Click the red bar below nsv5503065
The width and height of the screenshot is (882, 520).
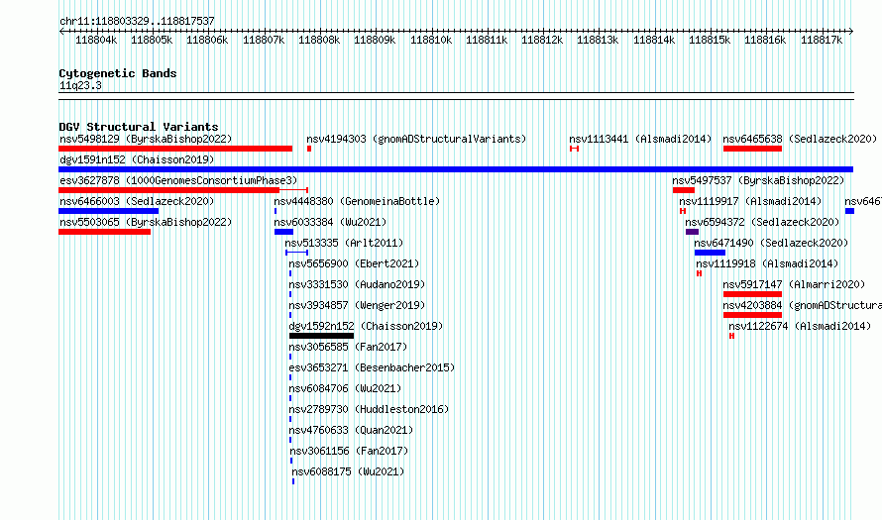tap(105, 232)
